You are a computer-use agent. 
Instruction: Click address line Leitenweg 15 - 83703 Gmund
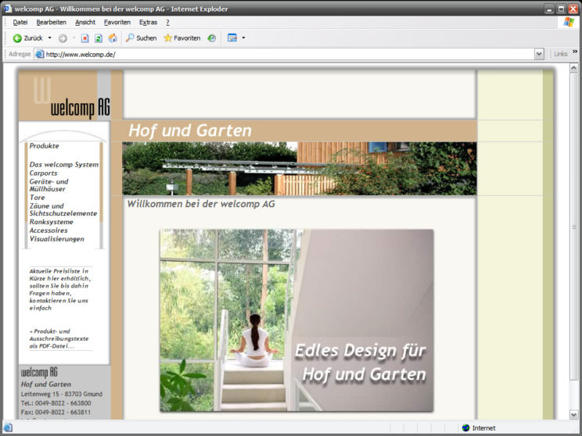point(62,394)
